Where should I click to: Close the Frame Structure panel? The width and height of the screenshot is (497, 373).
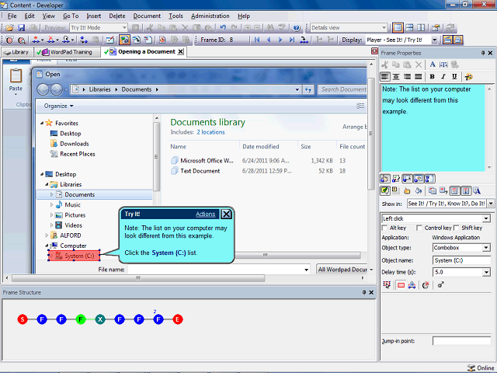pos(371,292)
